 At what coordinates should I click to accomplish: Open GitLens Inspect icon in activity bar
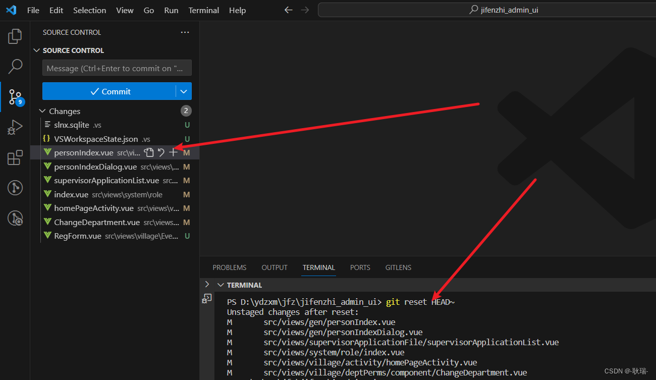tap(15, 218)
